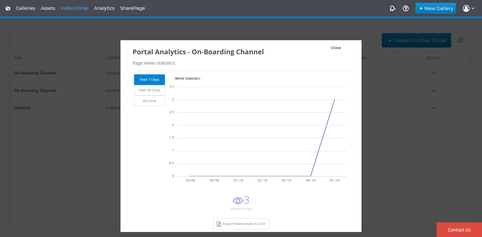Click the refresh portals icon
The width and height of the screenshot is (482, 237).
coord(460,40)
